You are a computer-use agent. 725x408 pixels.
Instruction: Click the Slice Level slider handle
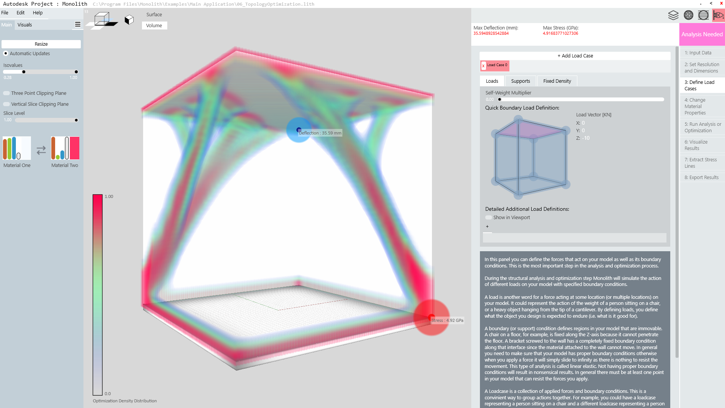coord(76,120)
